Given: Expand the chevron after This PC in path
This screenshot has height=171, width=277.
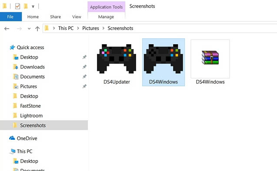Looking at the screenshot, I should pos(78,28).
